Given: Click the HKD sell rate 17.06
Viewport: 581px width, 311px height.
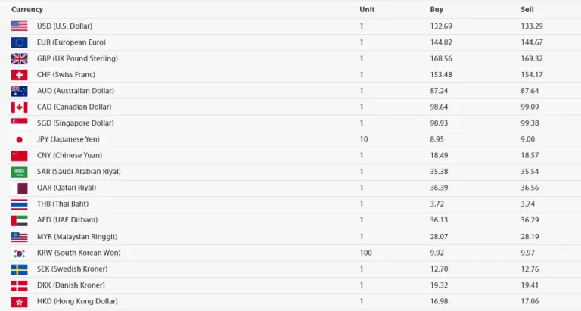Looking at the screenshot, I should point(530,302).
